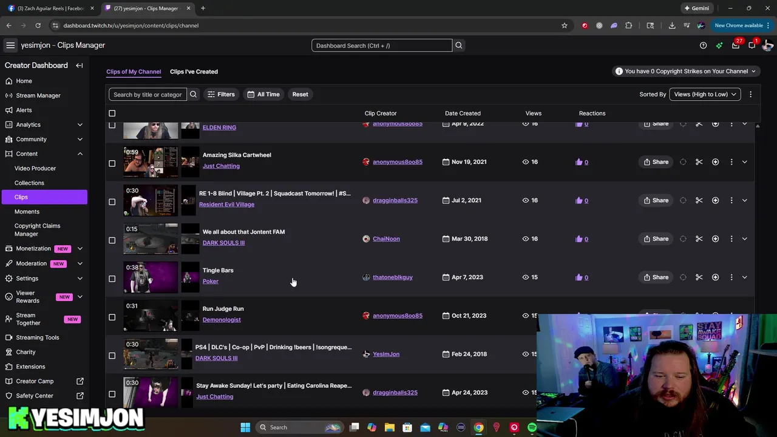Expand the Tingle Bars row chevron
Viewport: 777px width, 437px height.
click(x=745, y=277)
